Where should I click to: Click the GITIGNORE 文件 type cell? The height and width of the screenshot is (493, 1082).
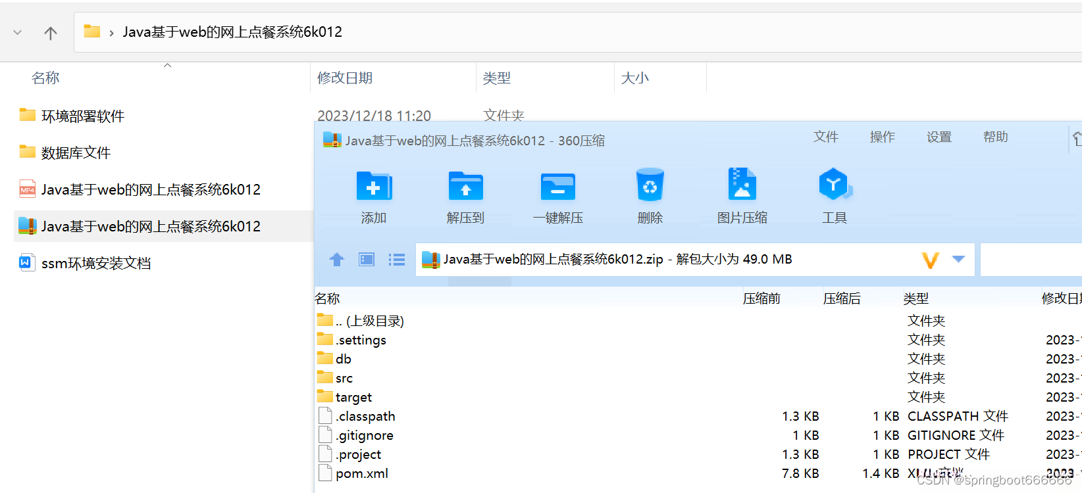click(x=956, y=435)
